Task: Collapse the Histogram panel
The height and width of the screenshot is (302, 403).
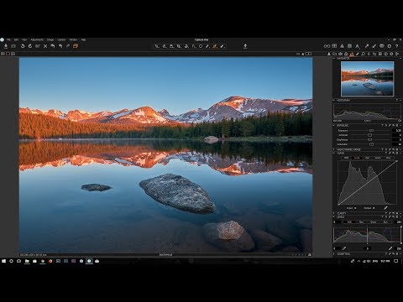Action: (334, 100)
